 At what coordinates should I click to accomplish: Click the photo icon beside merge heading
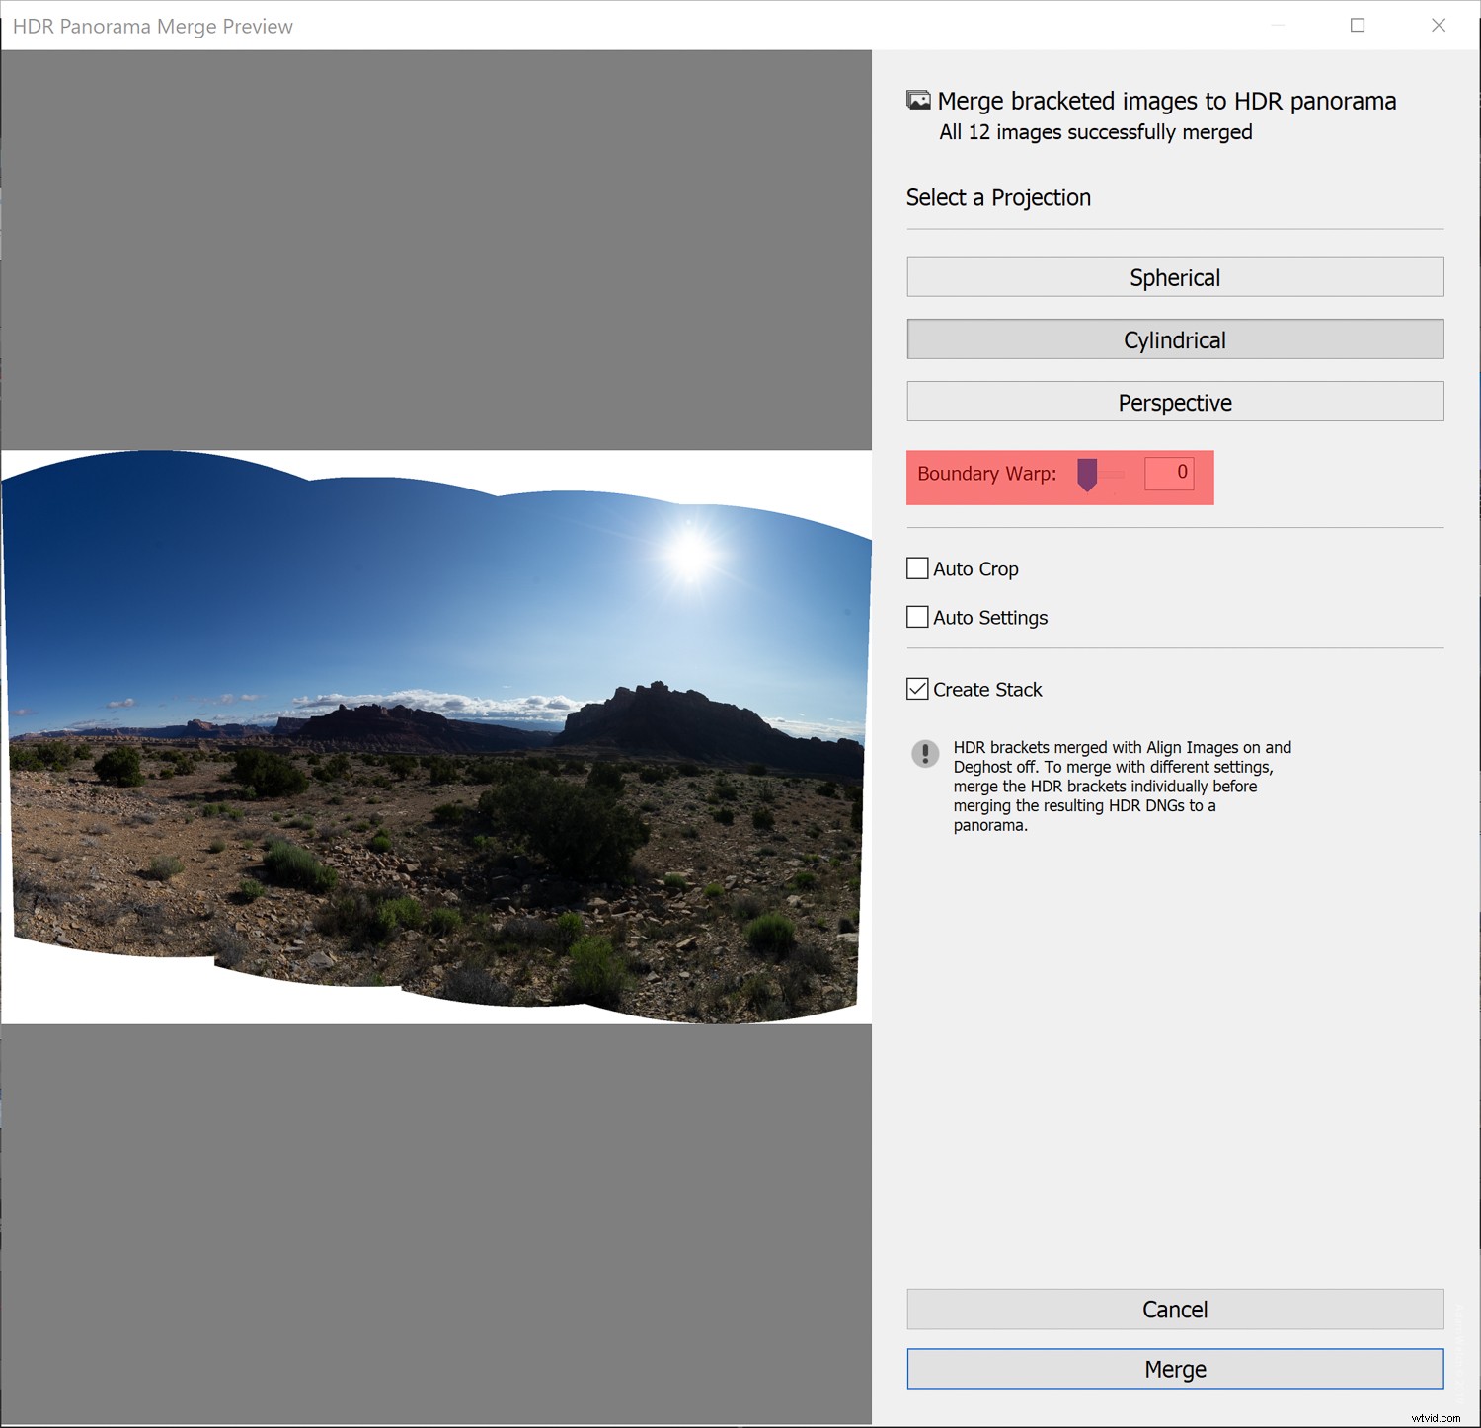(x=919, y=100)
